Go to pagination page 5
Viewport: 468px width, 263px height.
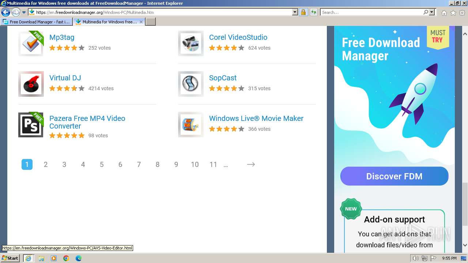coord(102,164)
